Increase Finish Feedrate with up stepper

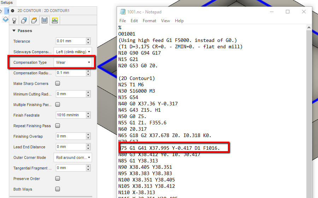click(x=88, y=113)
